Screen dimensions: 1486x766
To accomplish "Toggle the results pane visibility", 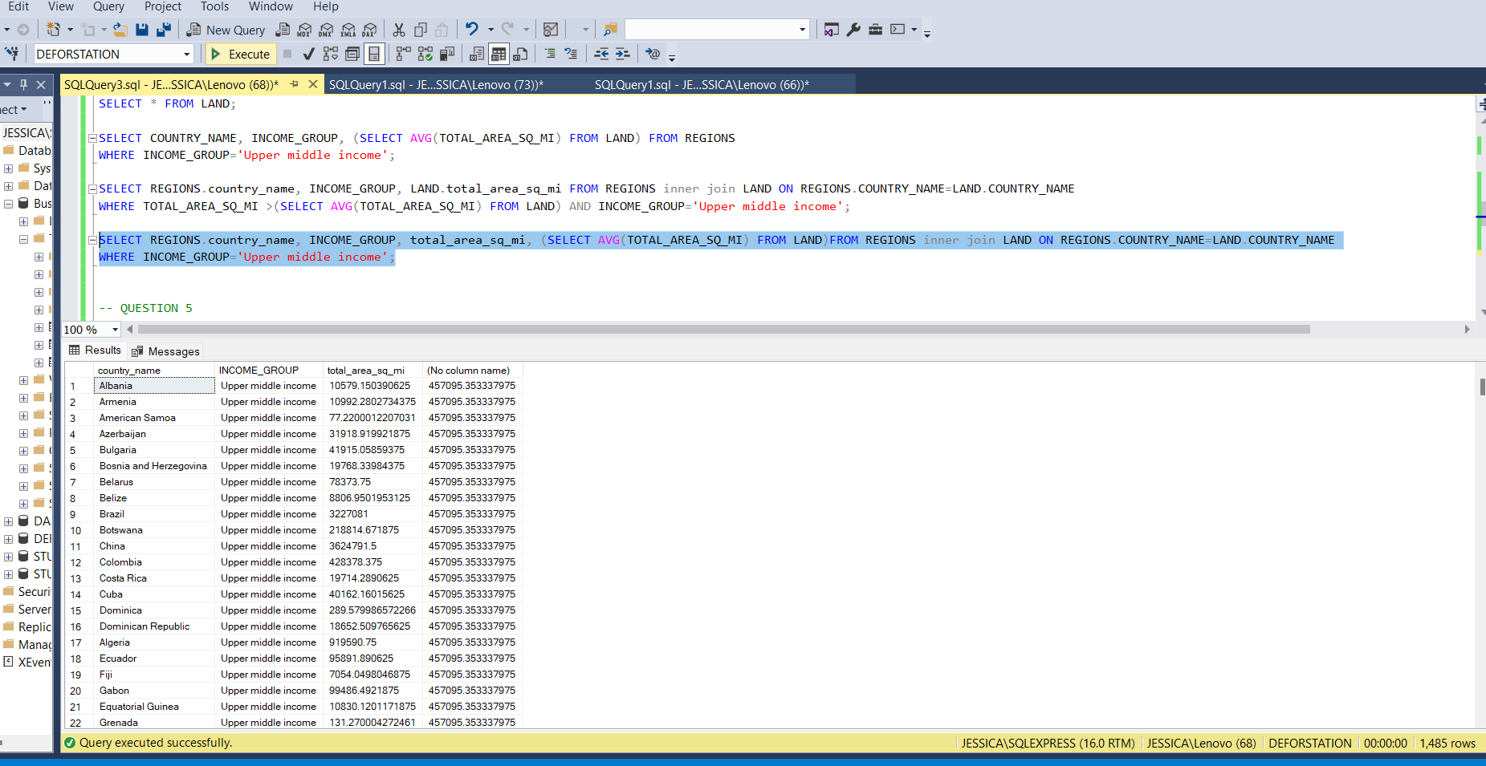I will (x=373, y=54).
